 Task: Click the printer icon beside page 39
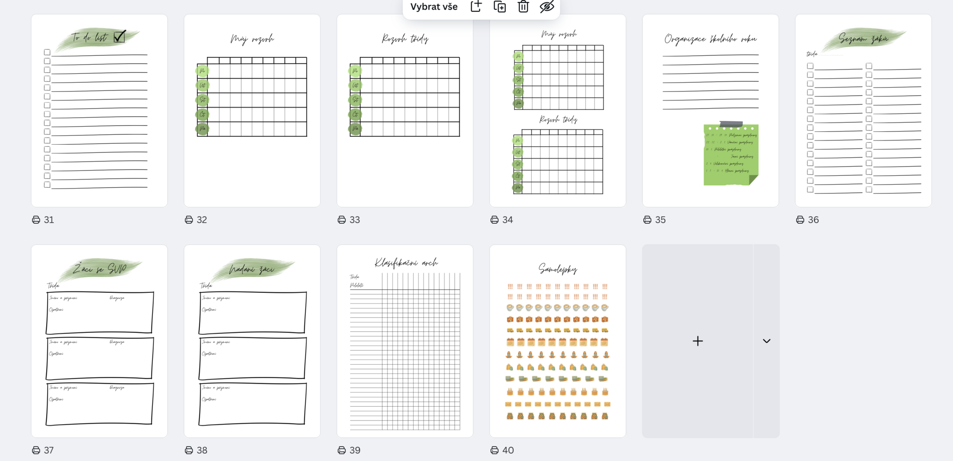click(342, 450)
